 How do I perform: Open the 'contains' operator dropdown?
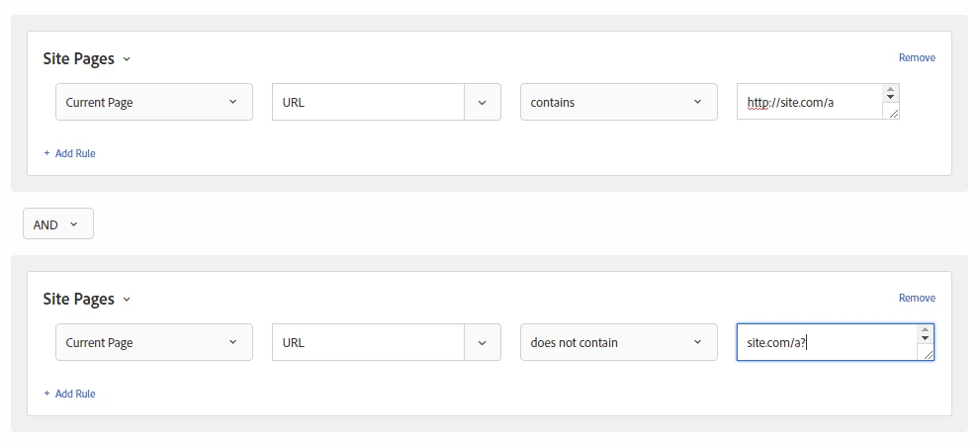pos(619,102)
